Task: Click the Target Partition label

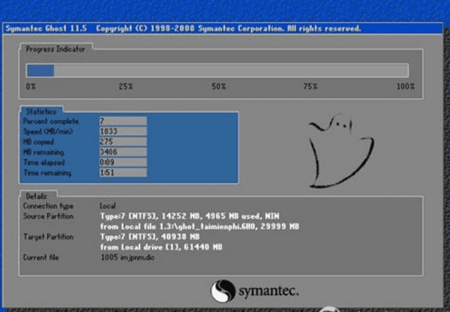Action: [x=49, y=237]
